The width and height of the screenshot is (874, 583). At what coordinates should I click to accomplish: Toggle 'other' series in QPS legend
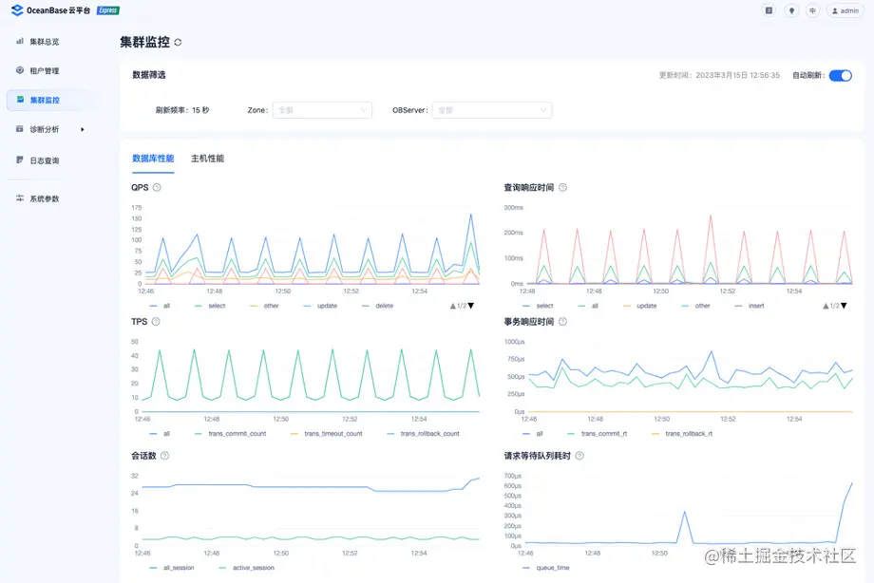pyautogui.click(x=264, y=306)
